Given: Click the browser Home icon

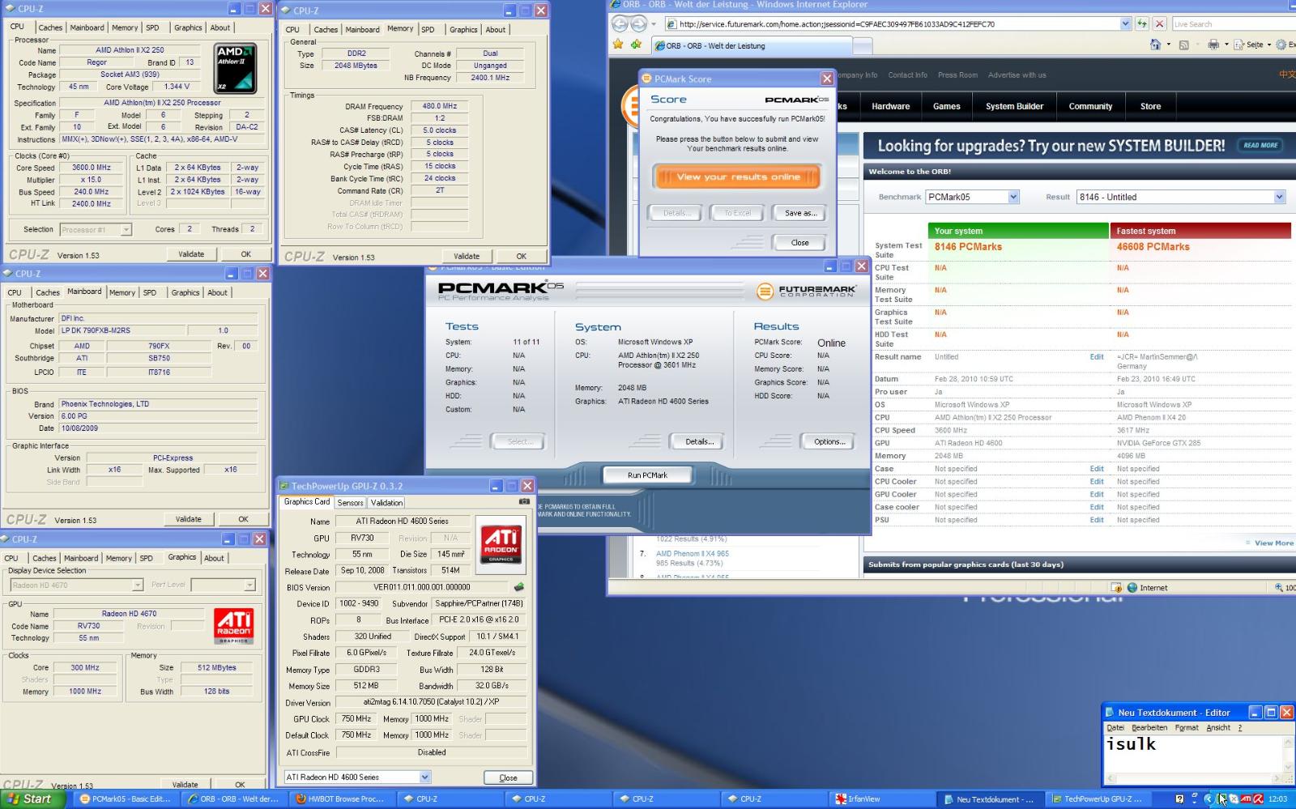Looking at the screenshot, I should tap(1155, 45).
